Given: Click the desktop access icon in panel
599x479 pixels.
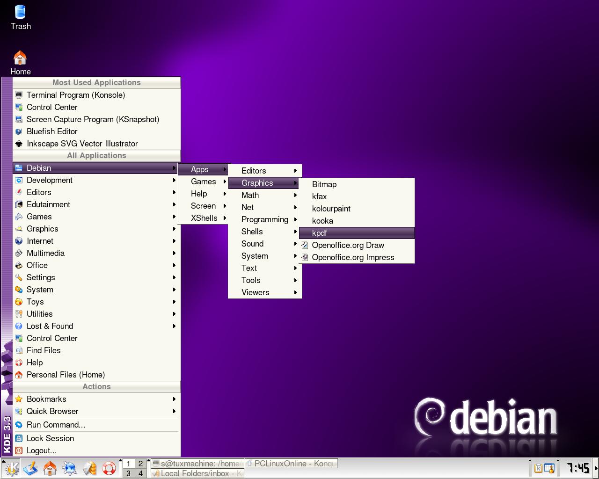Looking at the screenshot, I should 30,468.
